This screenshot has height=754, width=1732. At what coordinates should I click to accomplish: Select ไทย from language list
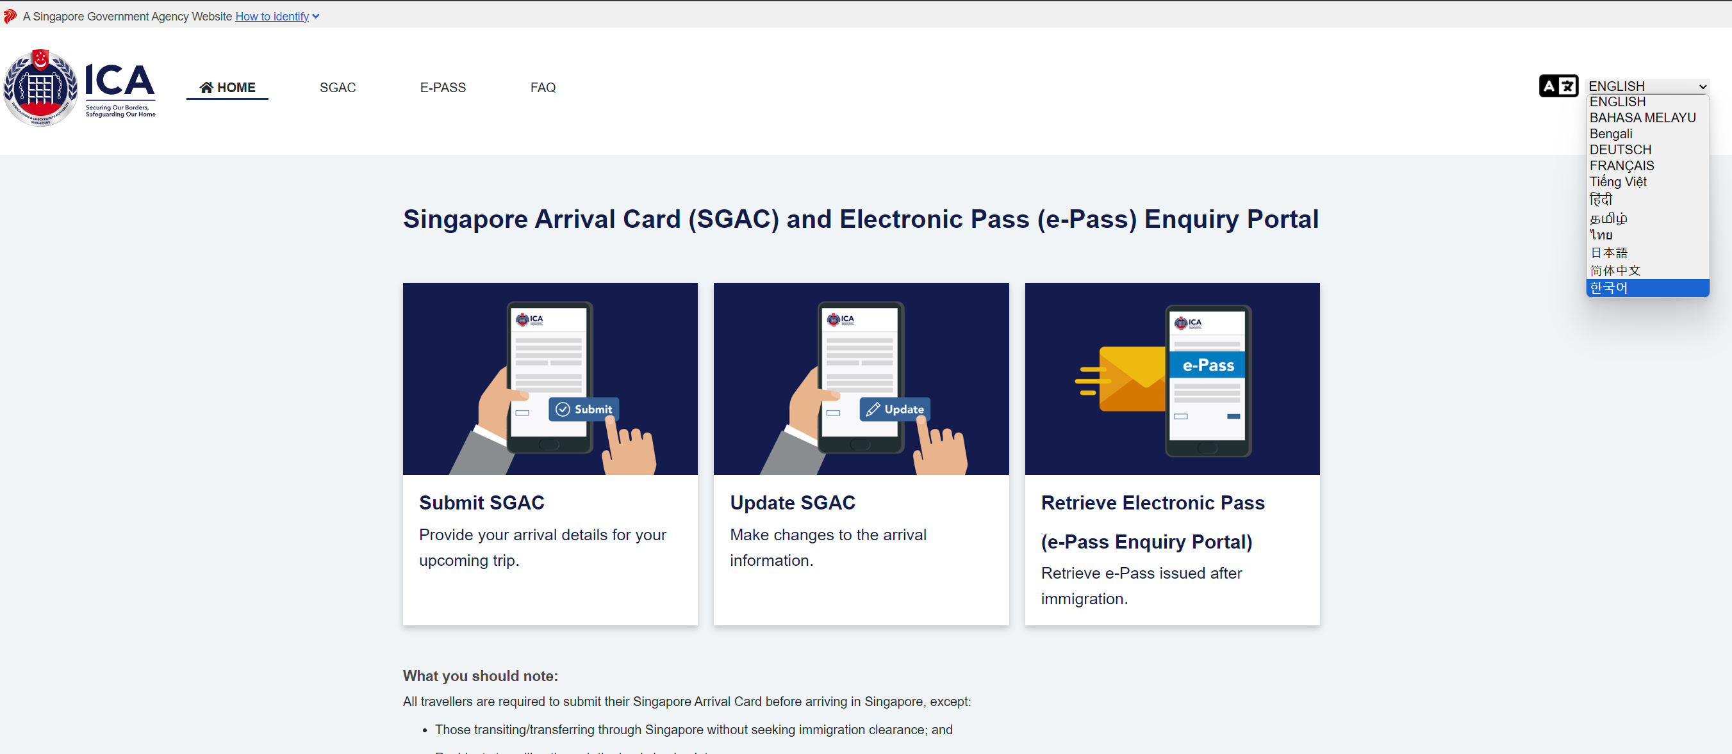point(1647,235)
